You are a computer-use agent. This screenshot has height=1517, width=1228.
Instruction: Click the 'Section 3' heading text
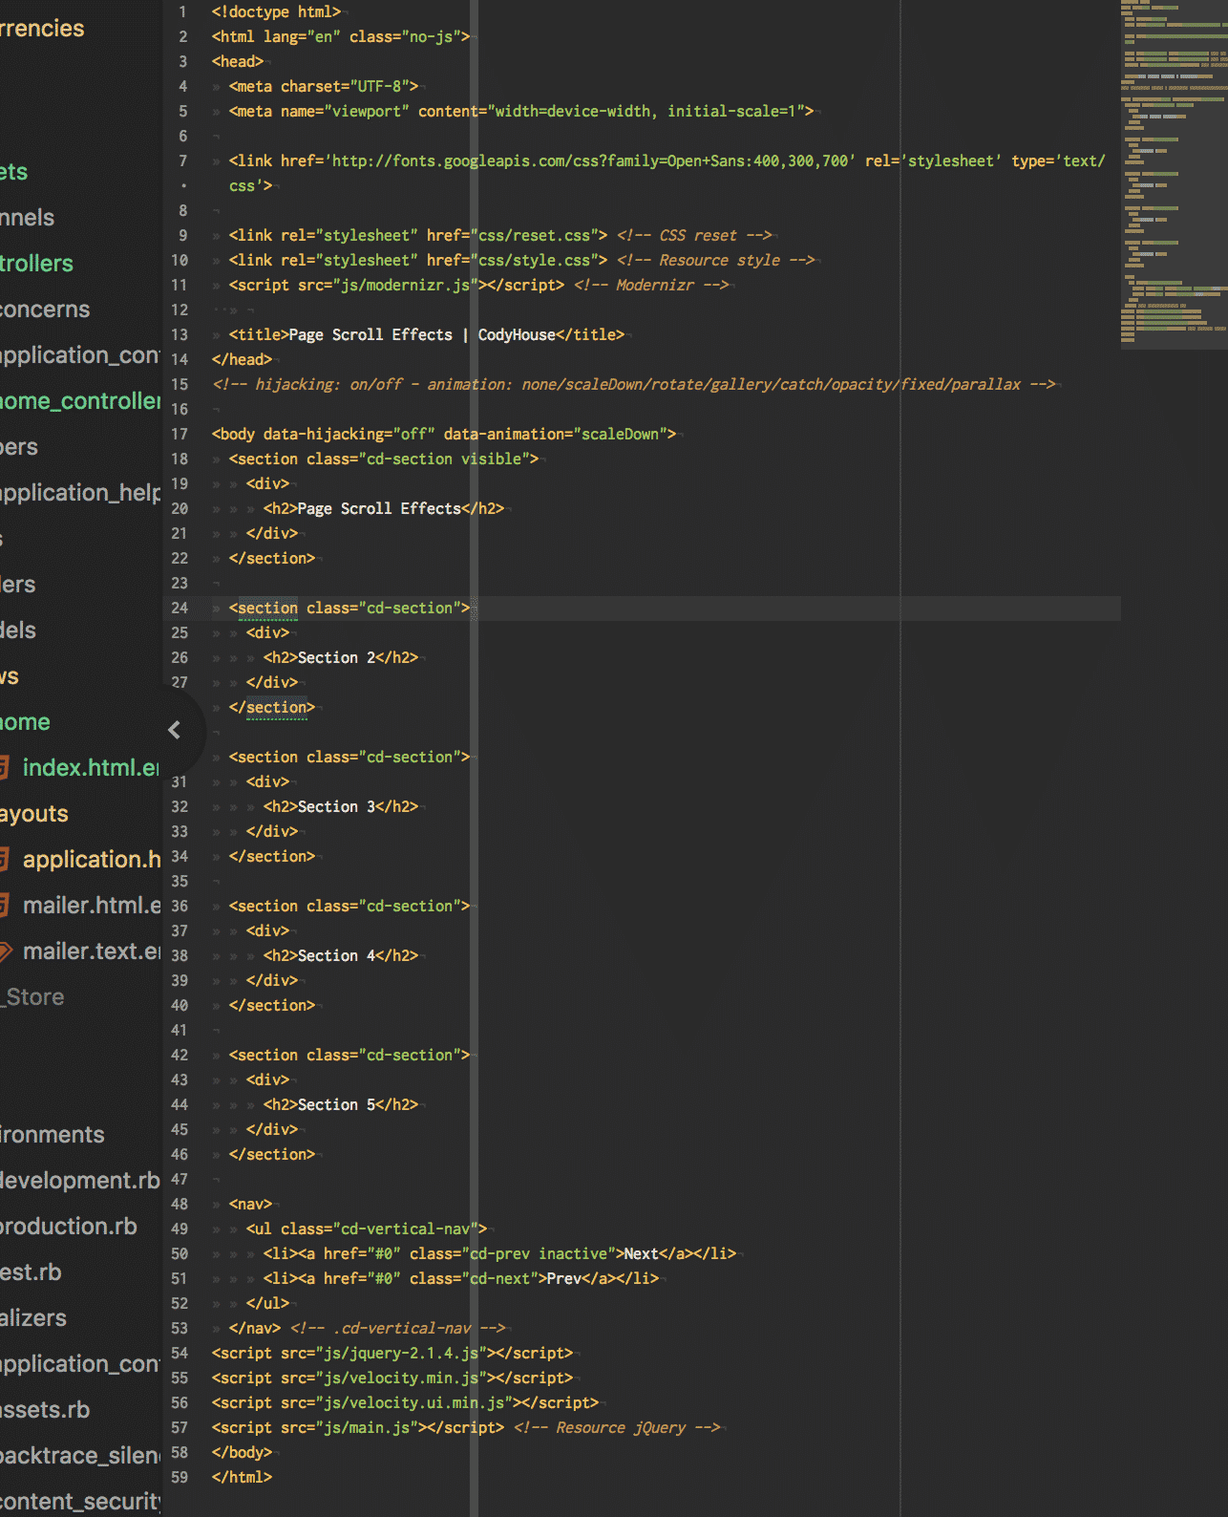(336, 807)
